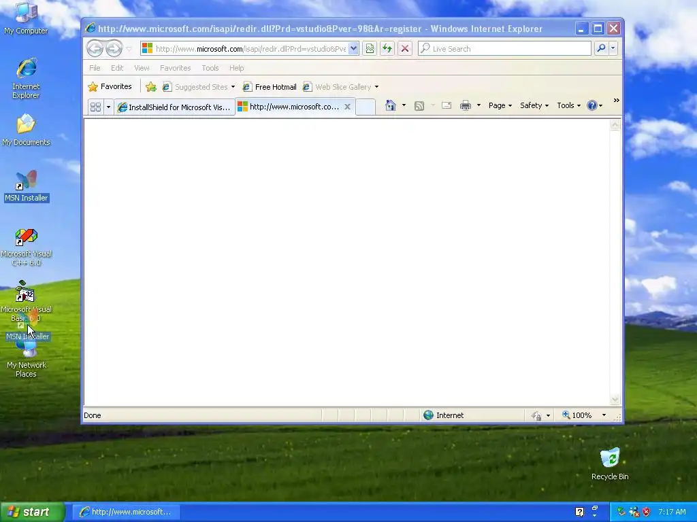This screenshot has width=697, height=522.
Task: Select Microsoft Visual C++ 6.0 shortcut
Action: tap(27, 247)
